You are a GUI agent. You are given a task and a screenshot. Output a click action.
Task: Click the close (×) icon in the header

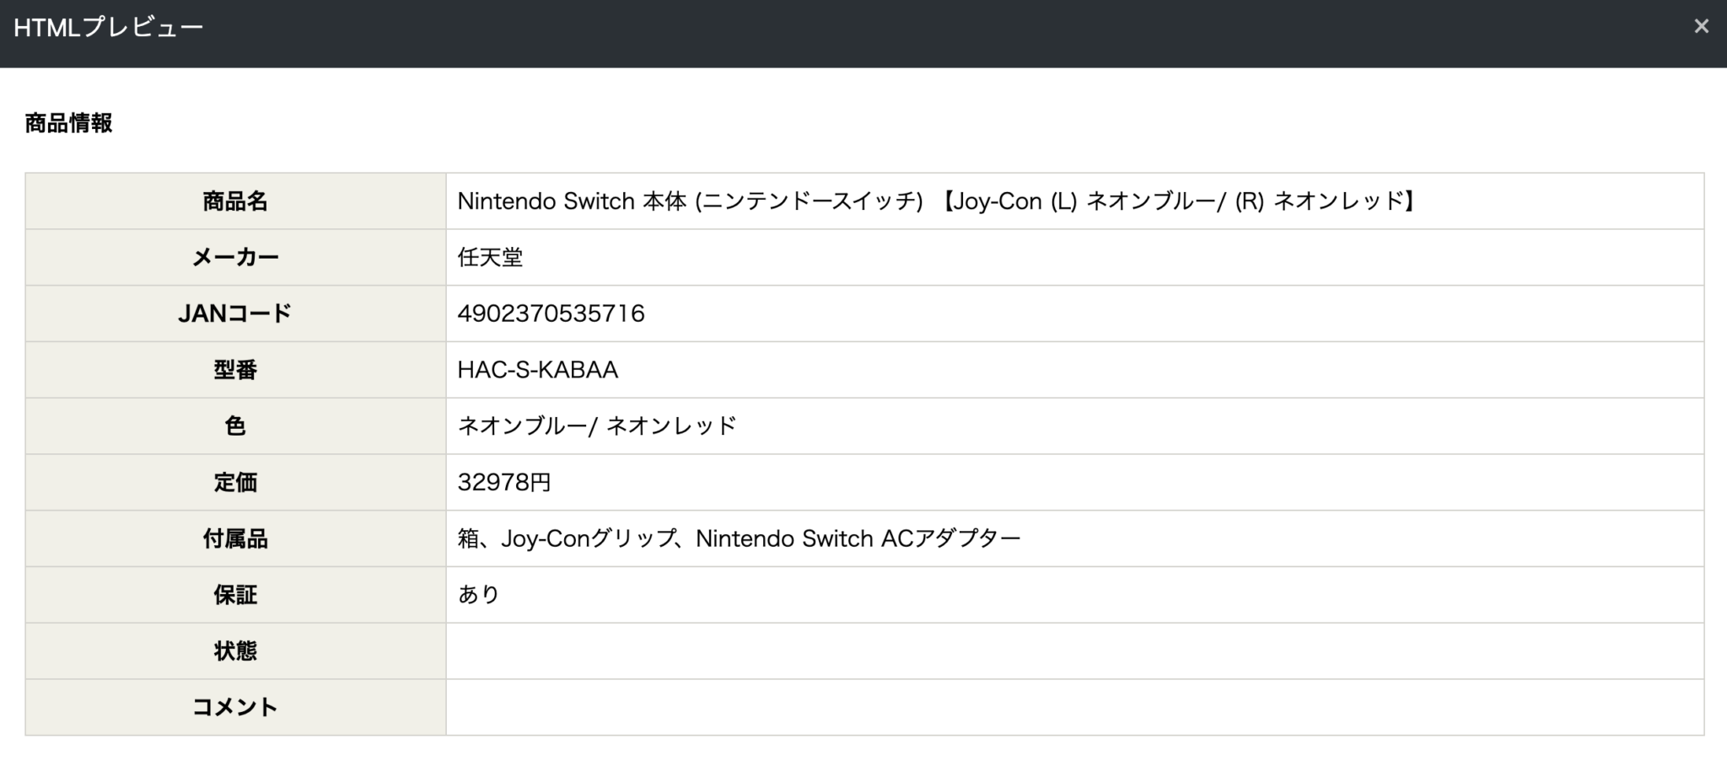(1702, 26)
